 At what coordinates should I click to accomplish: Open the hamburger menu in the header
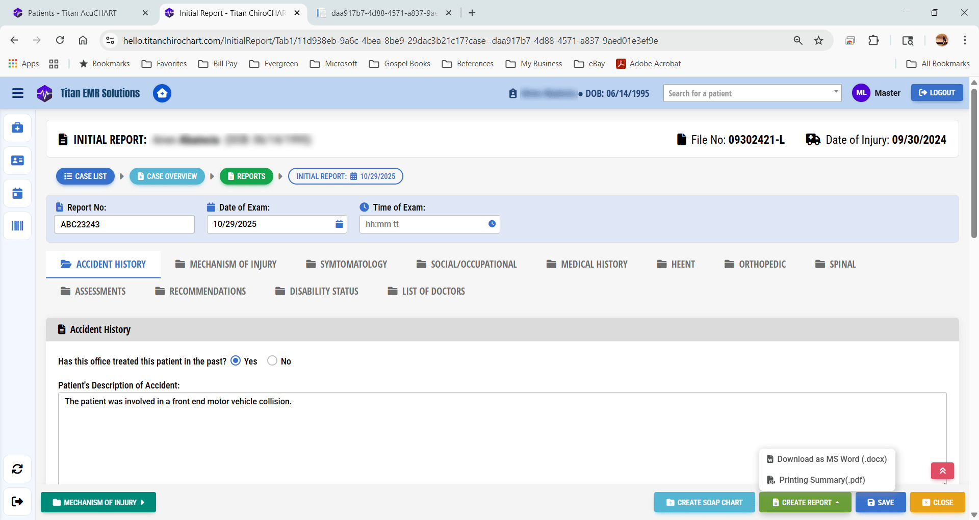17,93
